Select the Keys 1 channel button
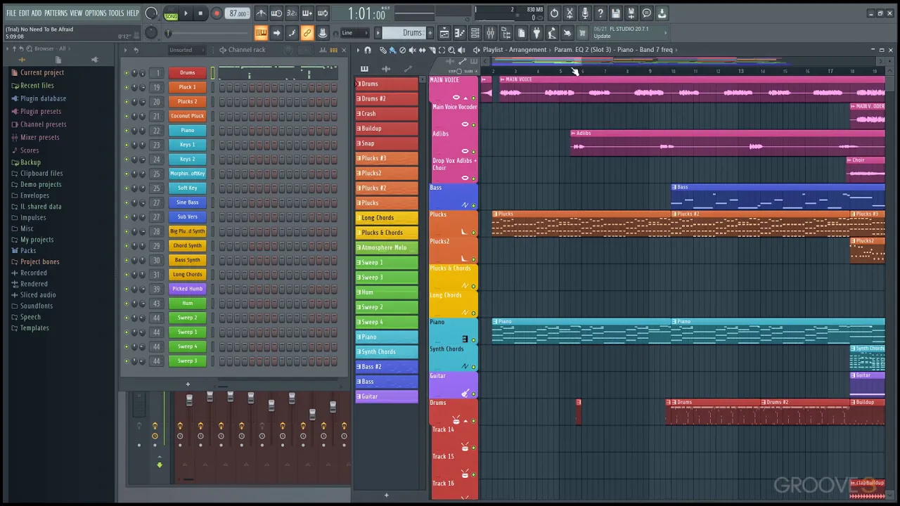 tap(187, 145)
